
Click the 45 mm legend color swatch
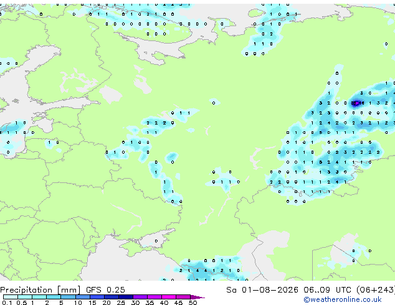[183, 297]
